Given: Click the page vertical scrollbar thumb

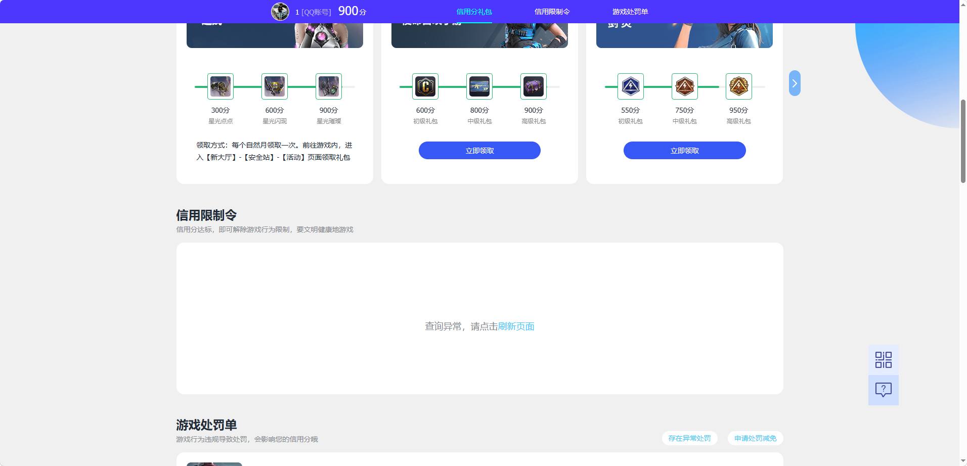Looking at the screenshot, I should [x=963, y=142].
